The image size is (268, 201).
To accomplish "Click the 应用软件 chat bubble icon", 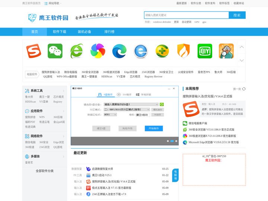I will pyautogui.click(x=27, y=111).
